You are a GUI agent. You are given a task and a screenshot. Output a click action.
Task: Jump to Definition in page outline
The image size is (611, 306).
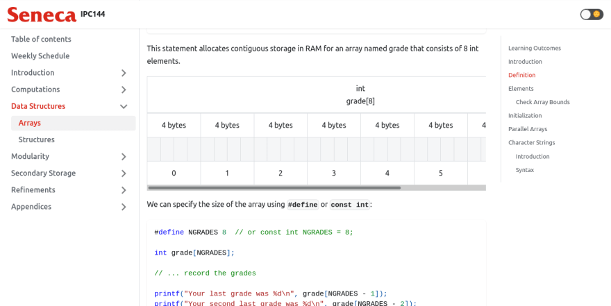(x=521, y=75)
